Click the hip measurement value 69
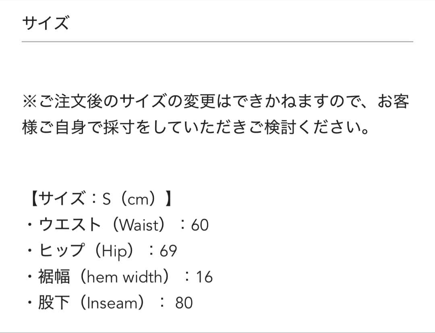Screen dimensions: 435x333 168,251
